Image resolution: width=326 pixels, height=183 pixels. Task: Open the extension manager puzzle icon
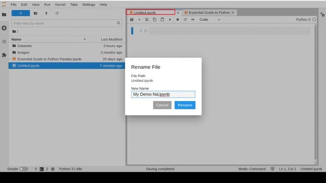click(4, 55)
